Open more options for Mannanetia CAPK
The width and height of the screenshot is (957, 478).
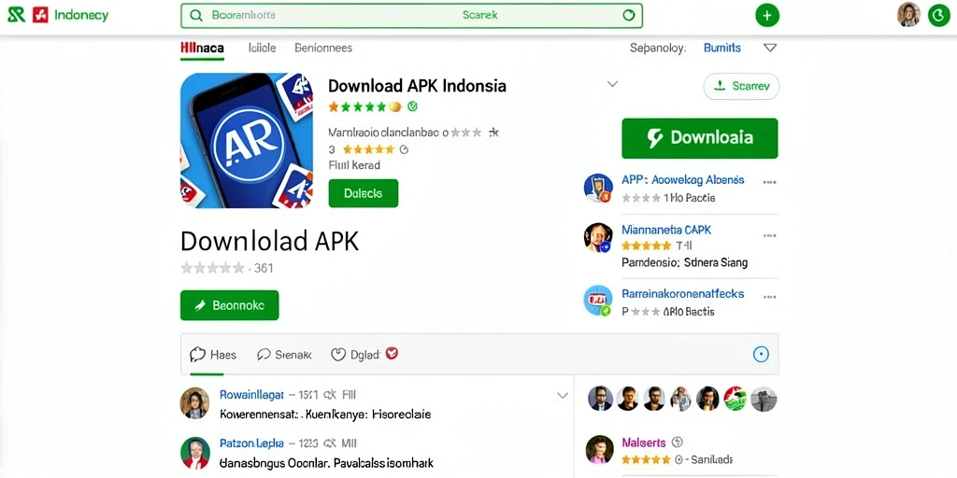(770, 234)
